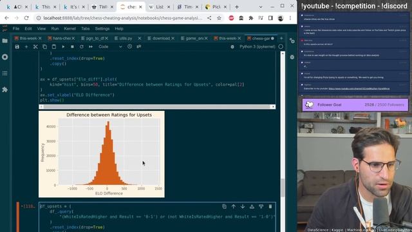
Task: Open the debugger bug icon near kernel name
Action: point(232,47)
